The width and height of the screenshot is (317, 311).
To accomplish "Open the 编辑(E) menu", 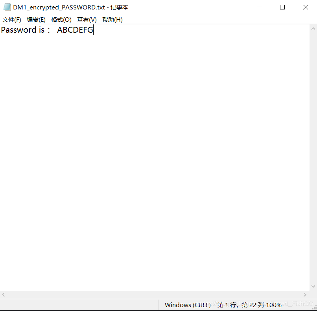I will [x=36, y=19].
